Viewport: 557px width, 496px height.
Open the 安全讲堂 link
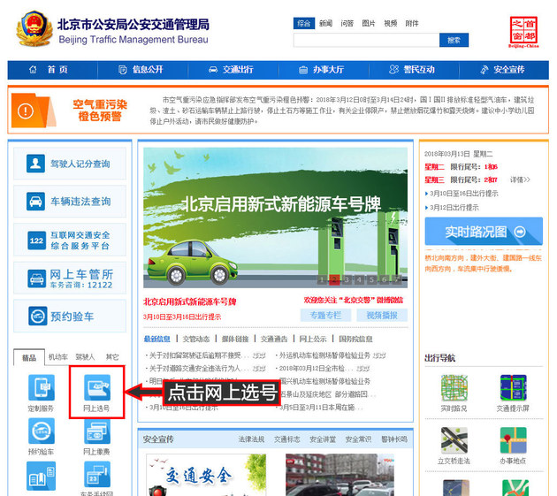(323, 439)
